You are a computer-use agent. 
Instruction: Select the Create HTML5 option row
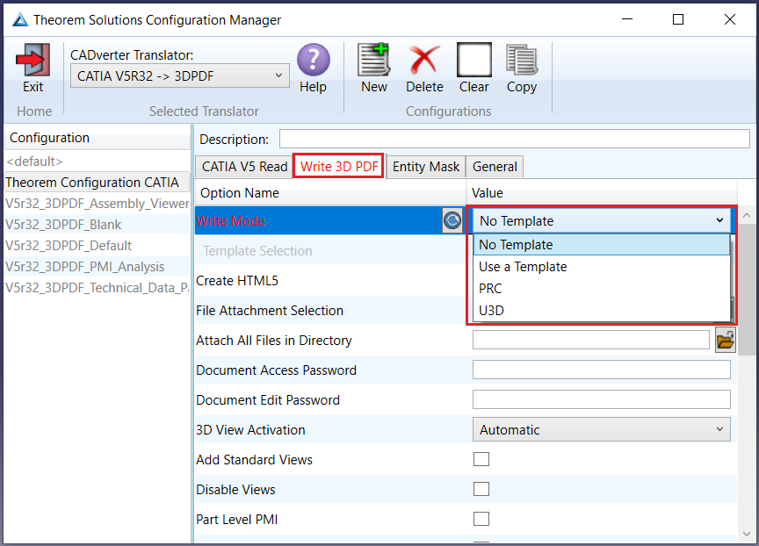330,281
